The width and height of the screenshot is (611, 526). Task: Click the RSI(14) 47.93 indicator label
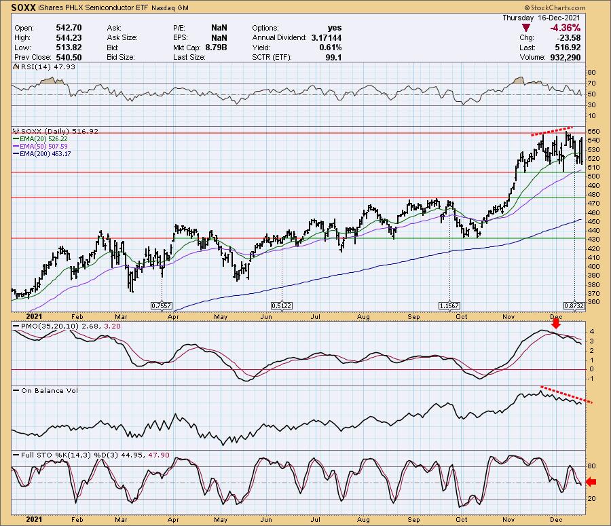coord(48,67)
